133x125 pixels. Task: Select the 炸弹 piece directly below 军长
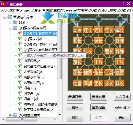120,41
